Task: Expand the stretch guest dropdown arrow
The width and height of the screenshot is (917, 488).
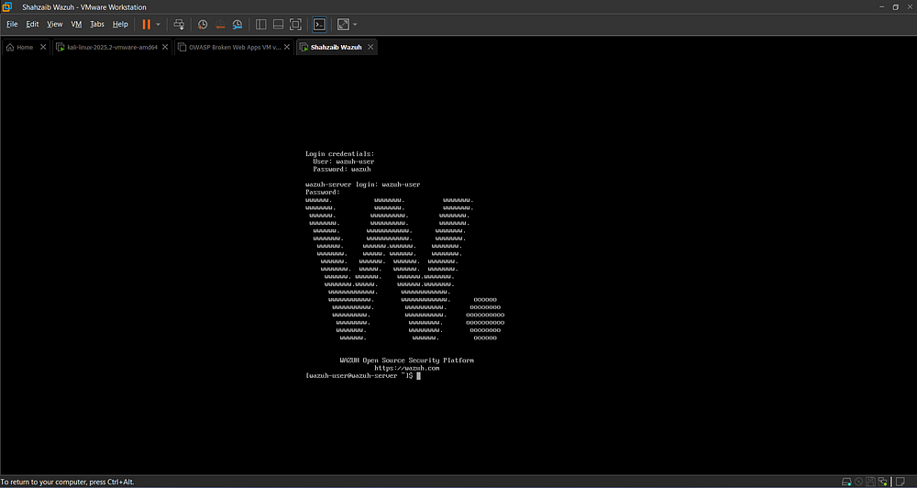Action: [x=355, y=25]
